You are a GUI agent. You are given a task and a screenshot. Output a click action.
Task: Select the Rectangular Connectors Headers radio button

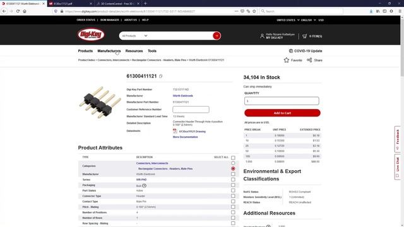[233, 168]
